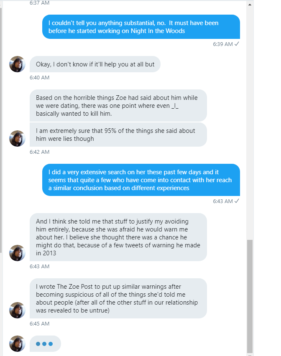This screenshot has height=356, width=281.
Task: Click the avatar next to "The Zoe Post" message
Action: tap(17, 310)
